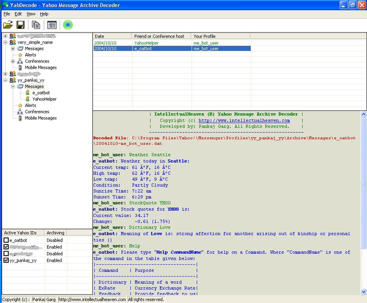Open intellectualheaven.com link in decoded text
The width and height of the screenshot is (367, 303).
244,120
